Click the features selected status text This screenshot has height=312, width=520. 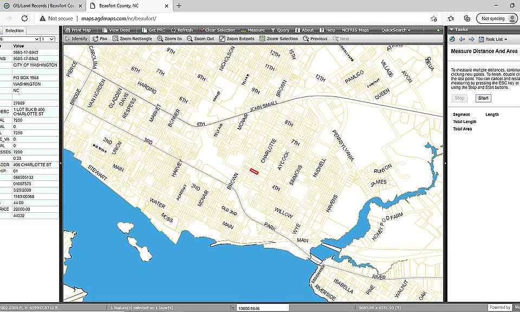141,308
